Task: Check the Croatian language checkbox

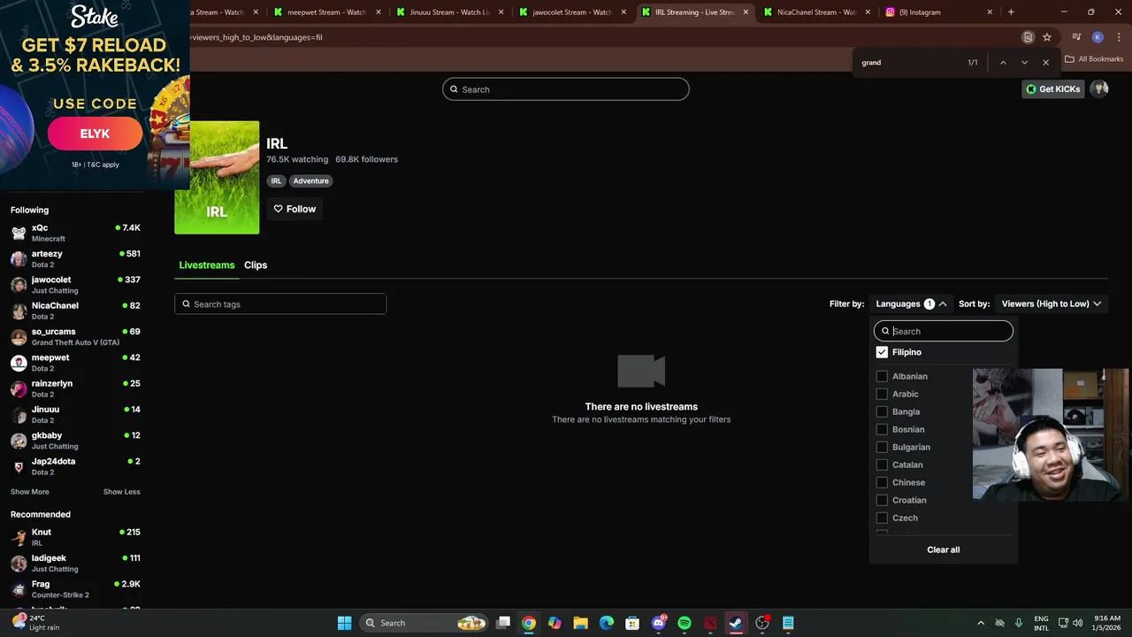Action: [x=882, y=500]
